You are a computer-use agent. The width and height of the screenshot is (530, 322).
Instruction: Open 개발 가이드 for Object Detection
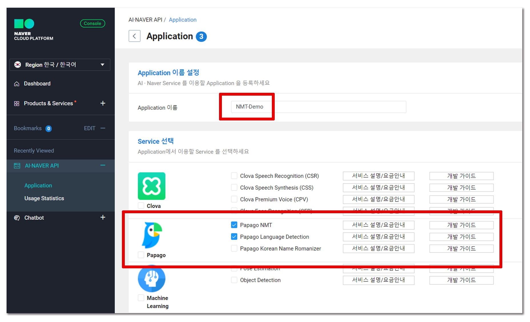(461, 280)
